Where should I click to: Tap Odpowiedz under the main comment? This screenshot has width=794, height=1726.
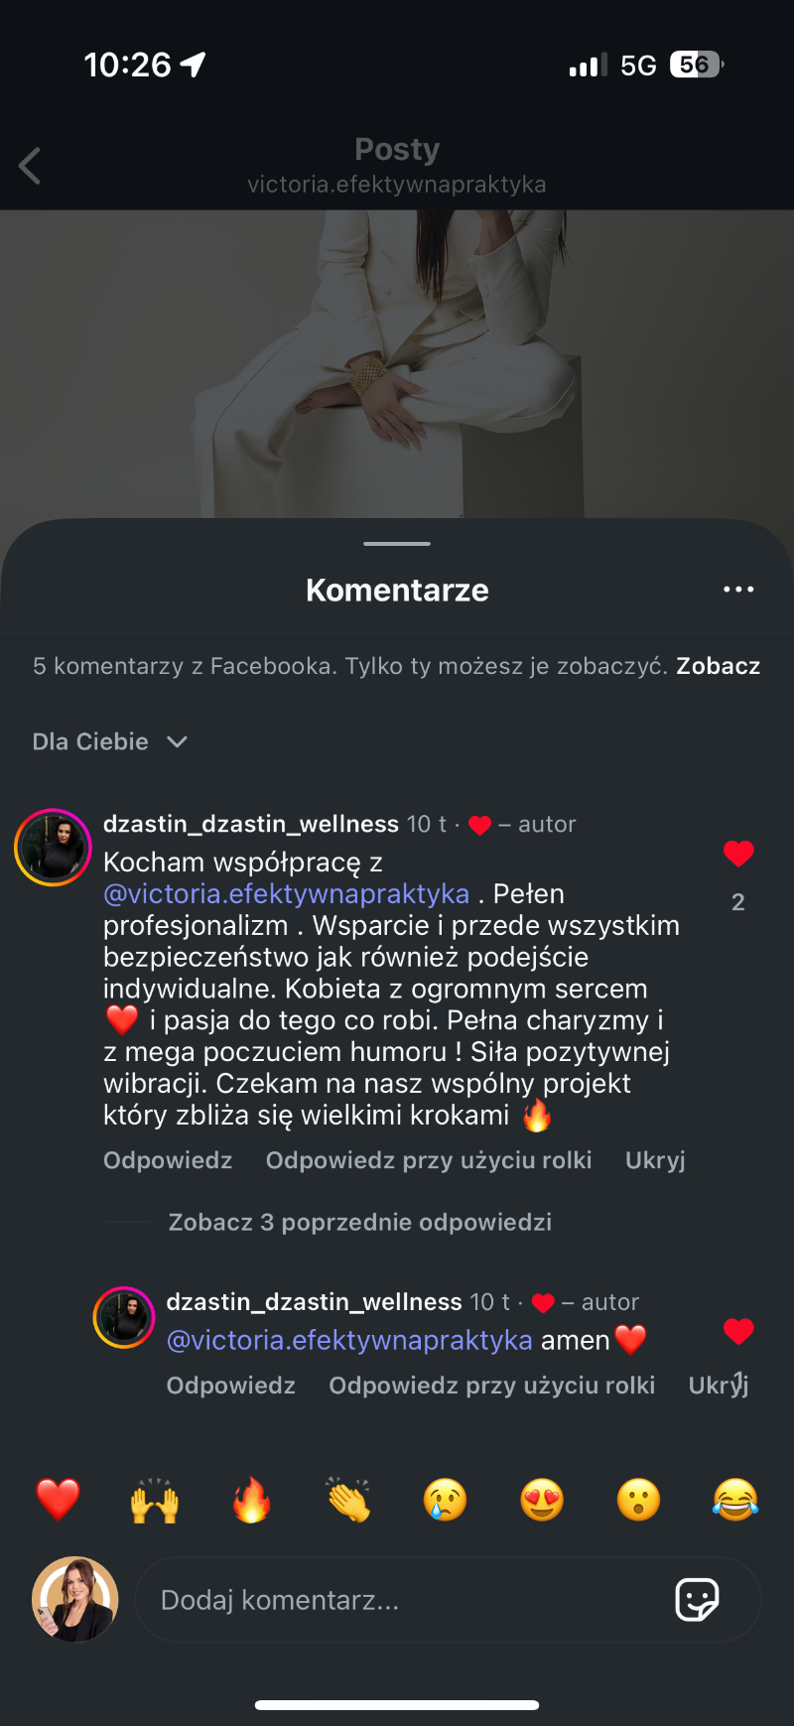pyautogui.click(x=168, y=1160)
